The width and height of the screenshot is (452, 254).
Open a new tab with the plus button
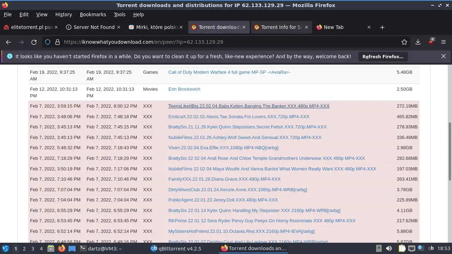tap(382, 27)
